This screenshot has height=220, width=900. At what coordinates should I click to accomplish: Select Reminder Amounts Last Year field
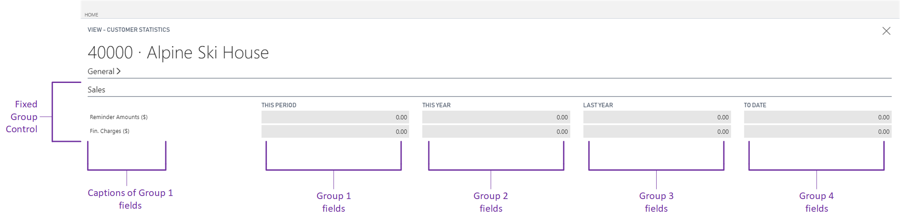tap(657, 117)
